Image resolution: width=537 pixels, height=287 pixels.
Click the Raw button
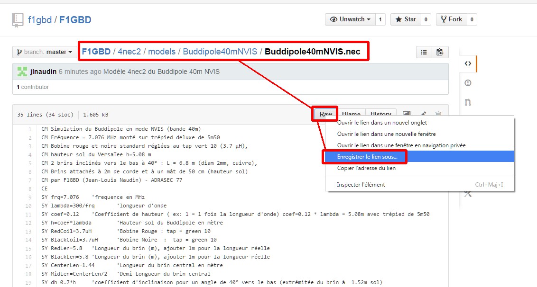(326, 114)
